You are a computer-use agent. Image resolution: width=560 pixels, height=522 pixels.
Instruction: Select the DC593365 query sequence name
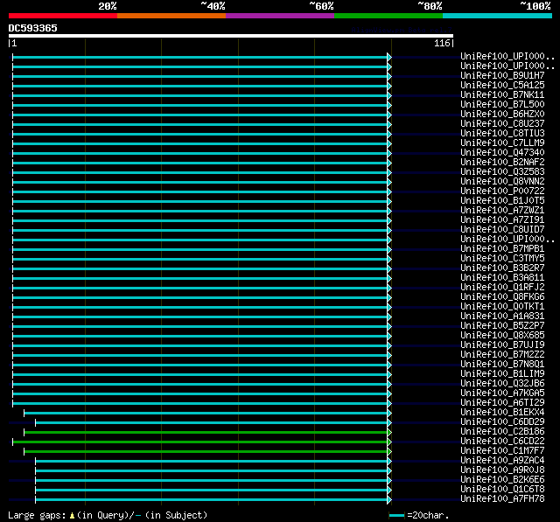(33, 28)
